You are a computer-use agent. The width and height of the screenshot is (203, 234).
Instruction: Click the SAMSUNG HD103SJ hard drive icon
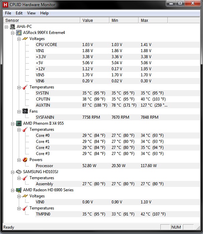[19, 172]
